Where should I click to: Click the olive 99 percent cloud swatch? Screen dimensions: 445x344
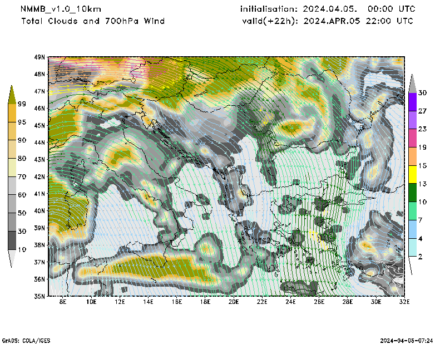12,96
